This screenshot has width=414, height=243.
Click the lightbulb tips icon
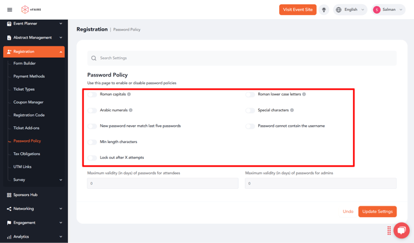[x=324, y=10]
